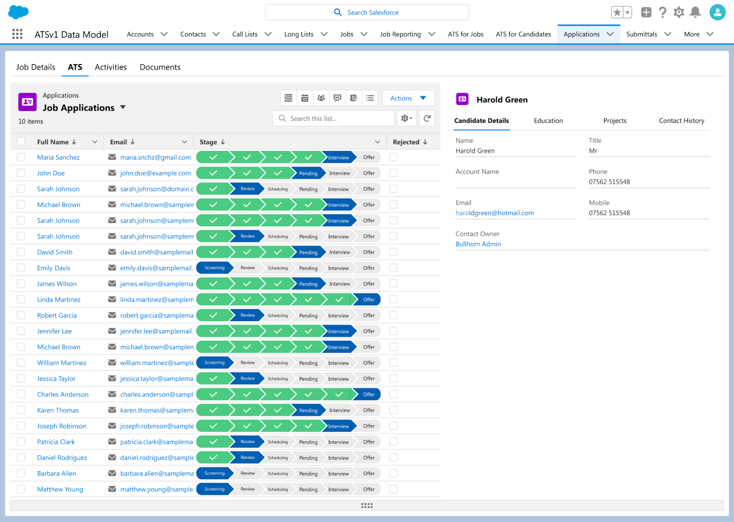The image size is (734, 522).
Task: Click the help question mark icon
Action: pyautogui.click(x=662, y=12)
